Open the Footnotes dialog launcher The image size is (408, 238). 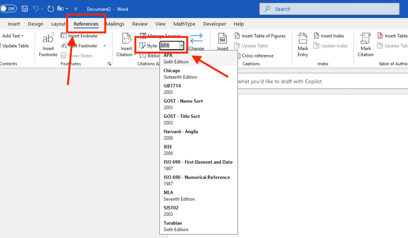[x=109, y=64]
